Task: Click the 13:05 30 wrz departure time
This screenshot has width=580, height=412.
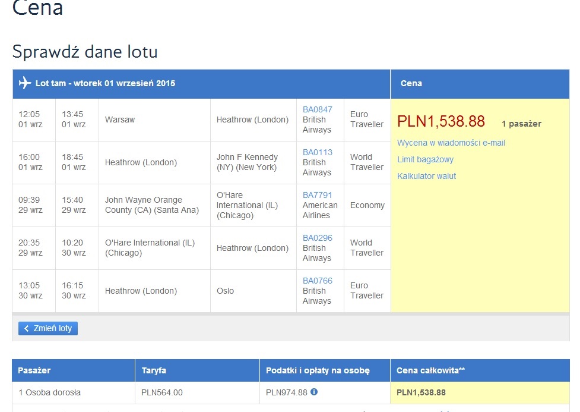Action: [x=30, y=291]
